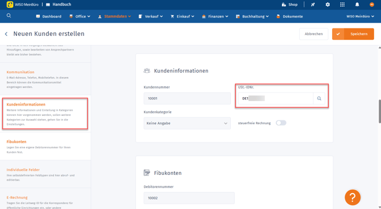Click the Abbrechen button
Image resolution: width=381 pixels, height=209 pixels.
[x=314, y=34]
